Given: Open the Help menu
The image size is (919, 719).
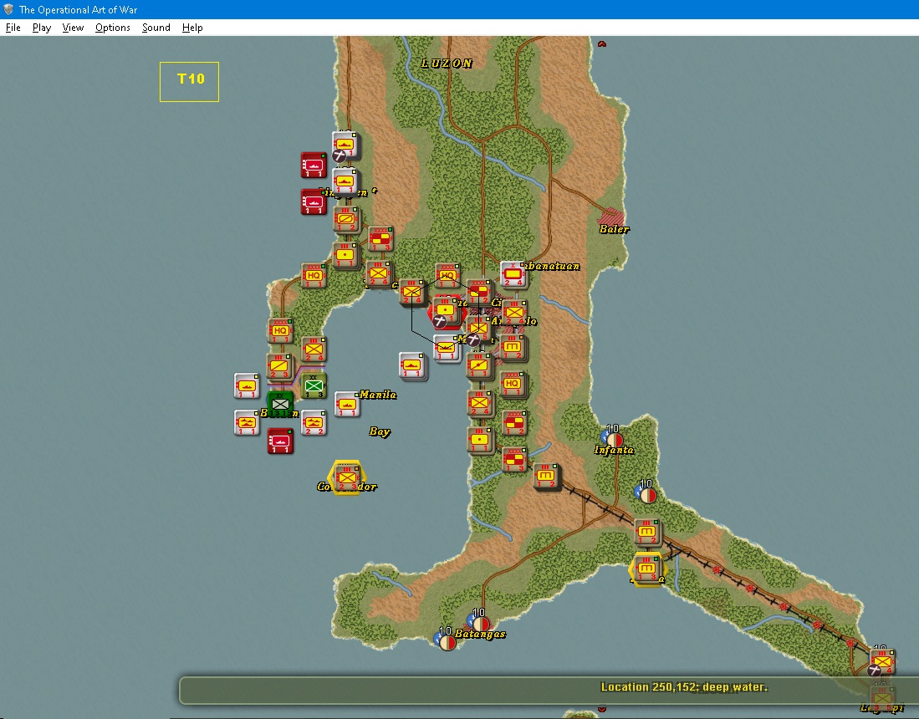Looking at the screenshot, I should (192, 28).
